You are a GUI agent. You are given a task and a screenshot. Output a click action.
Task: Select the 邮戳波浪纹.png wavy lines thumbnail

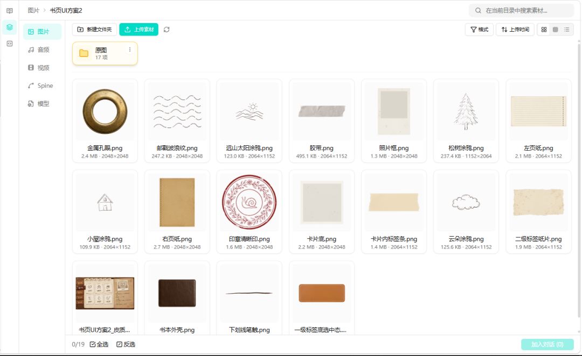[177, 111]
